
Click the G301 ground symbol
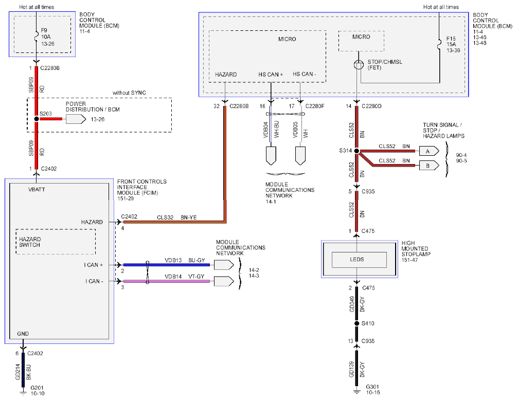[356, 391]
